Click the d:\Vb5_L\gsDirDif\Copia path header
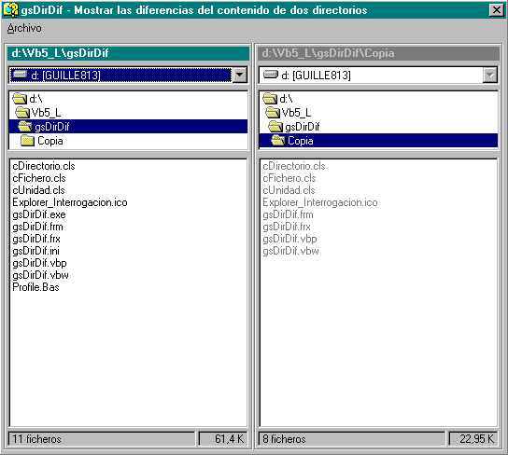Screen dimensions: 508x455 [378, 53]
